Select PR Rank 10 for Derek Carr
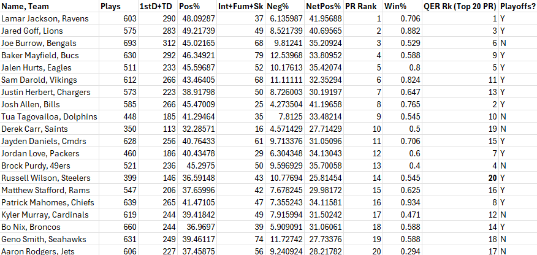The image size is (537, 255). [363, 129]
